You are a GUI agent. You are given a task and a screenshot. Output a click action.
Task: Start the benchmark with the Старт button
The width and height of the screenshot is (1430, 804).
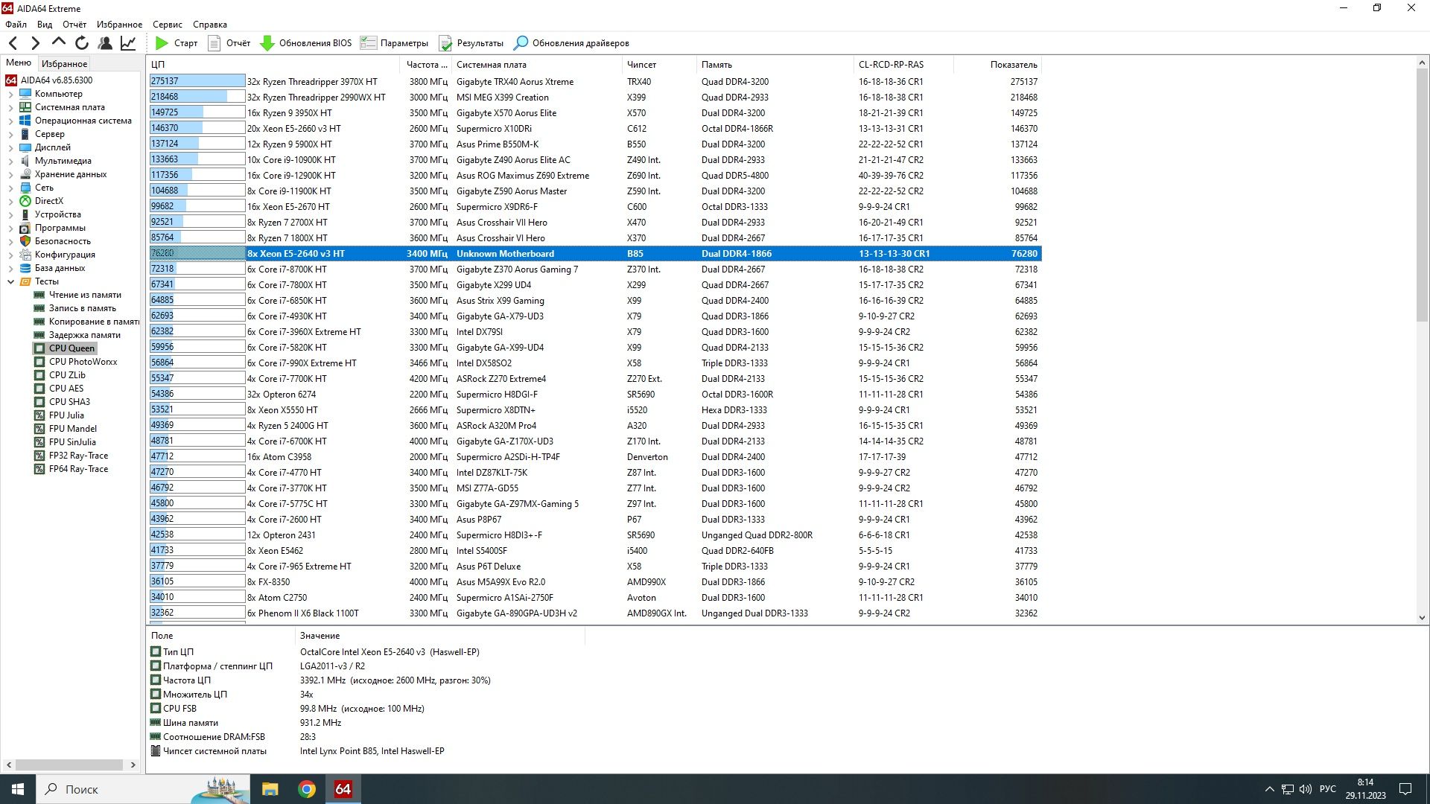(x=176, y=43)
